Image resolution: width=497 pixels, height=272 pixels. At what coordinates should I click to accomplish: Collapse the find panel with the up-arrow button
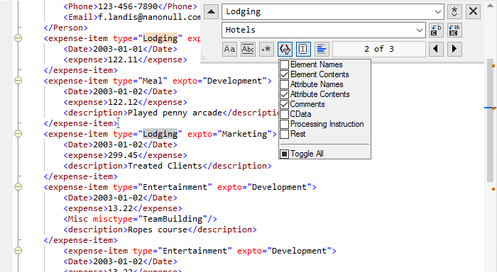click(211, 12)
